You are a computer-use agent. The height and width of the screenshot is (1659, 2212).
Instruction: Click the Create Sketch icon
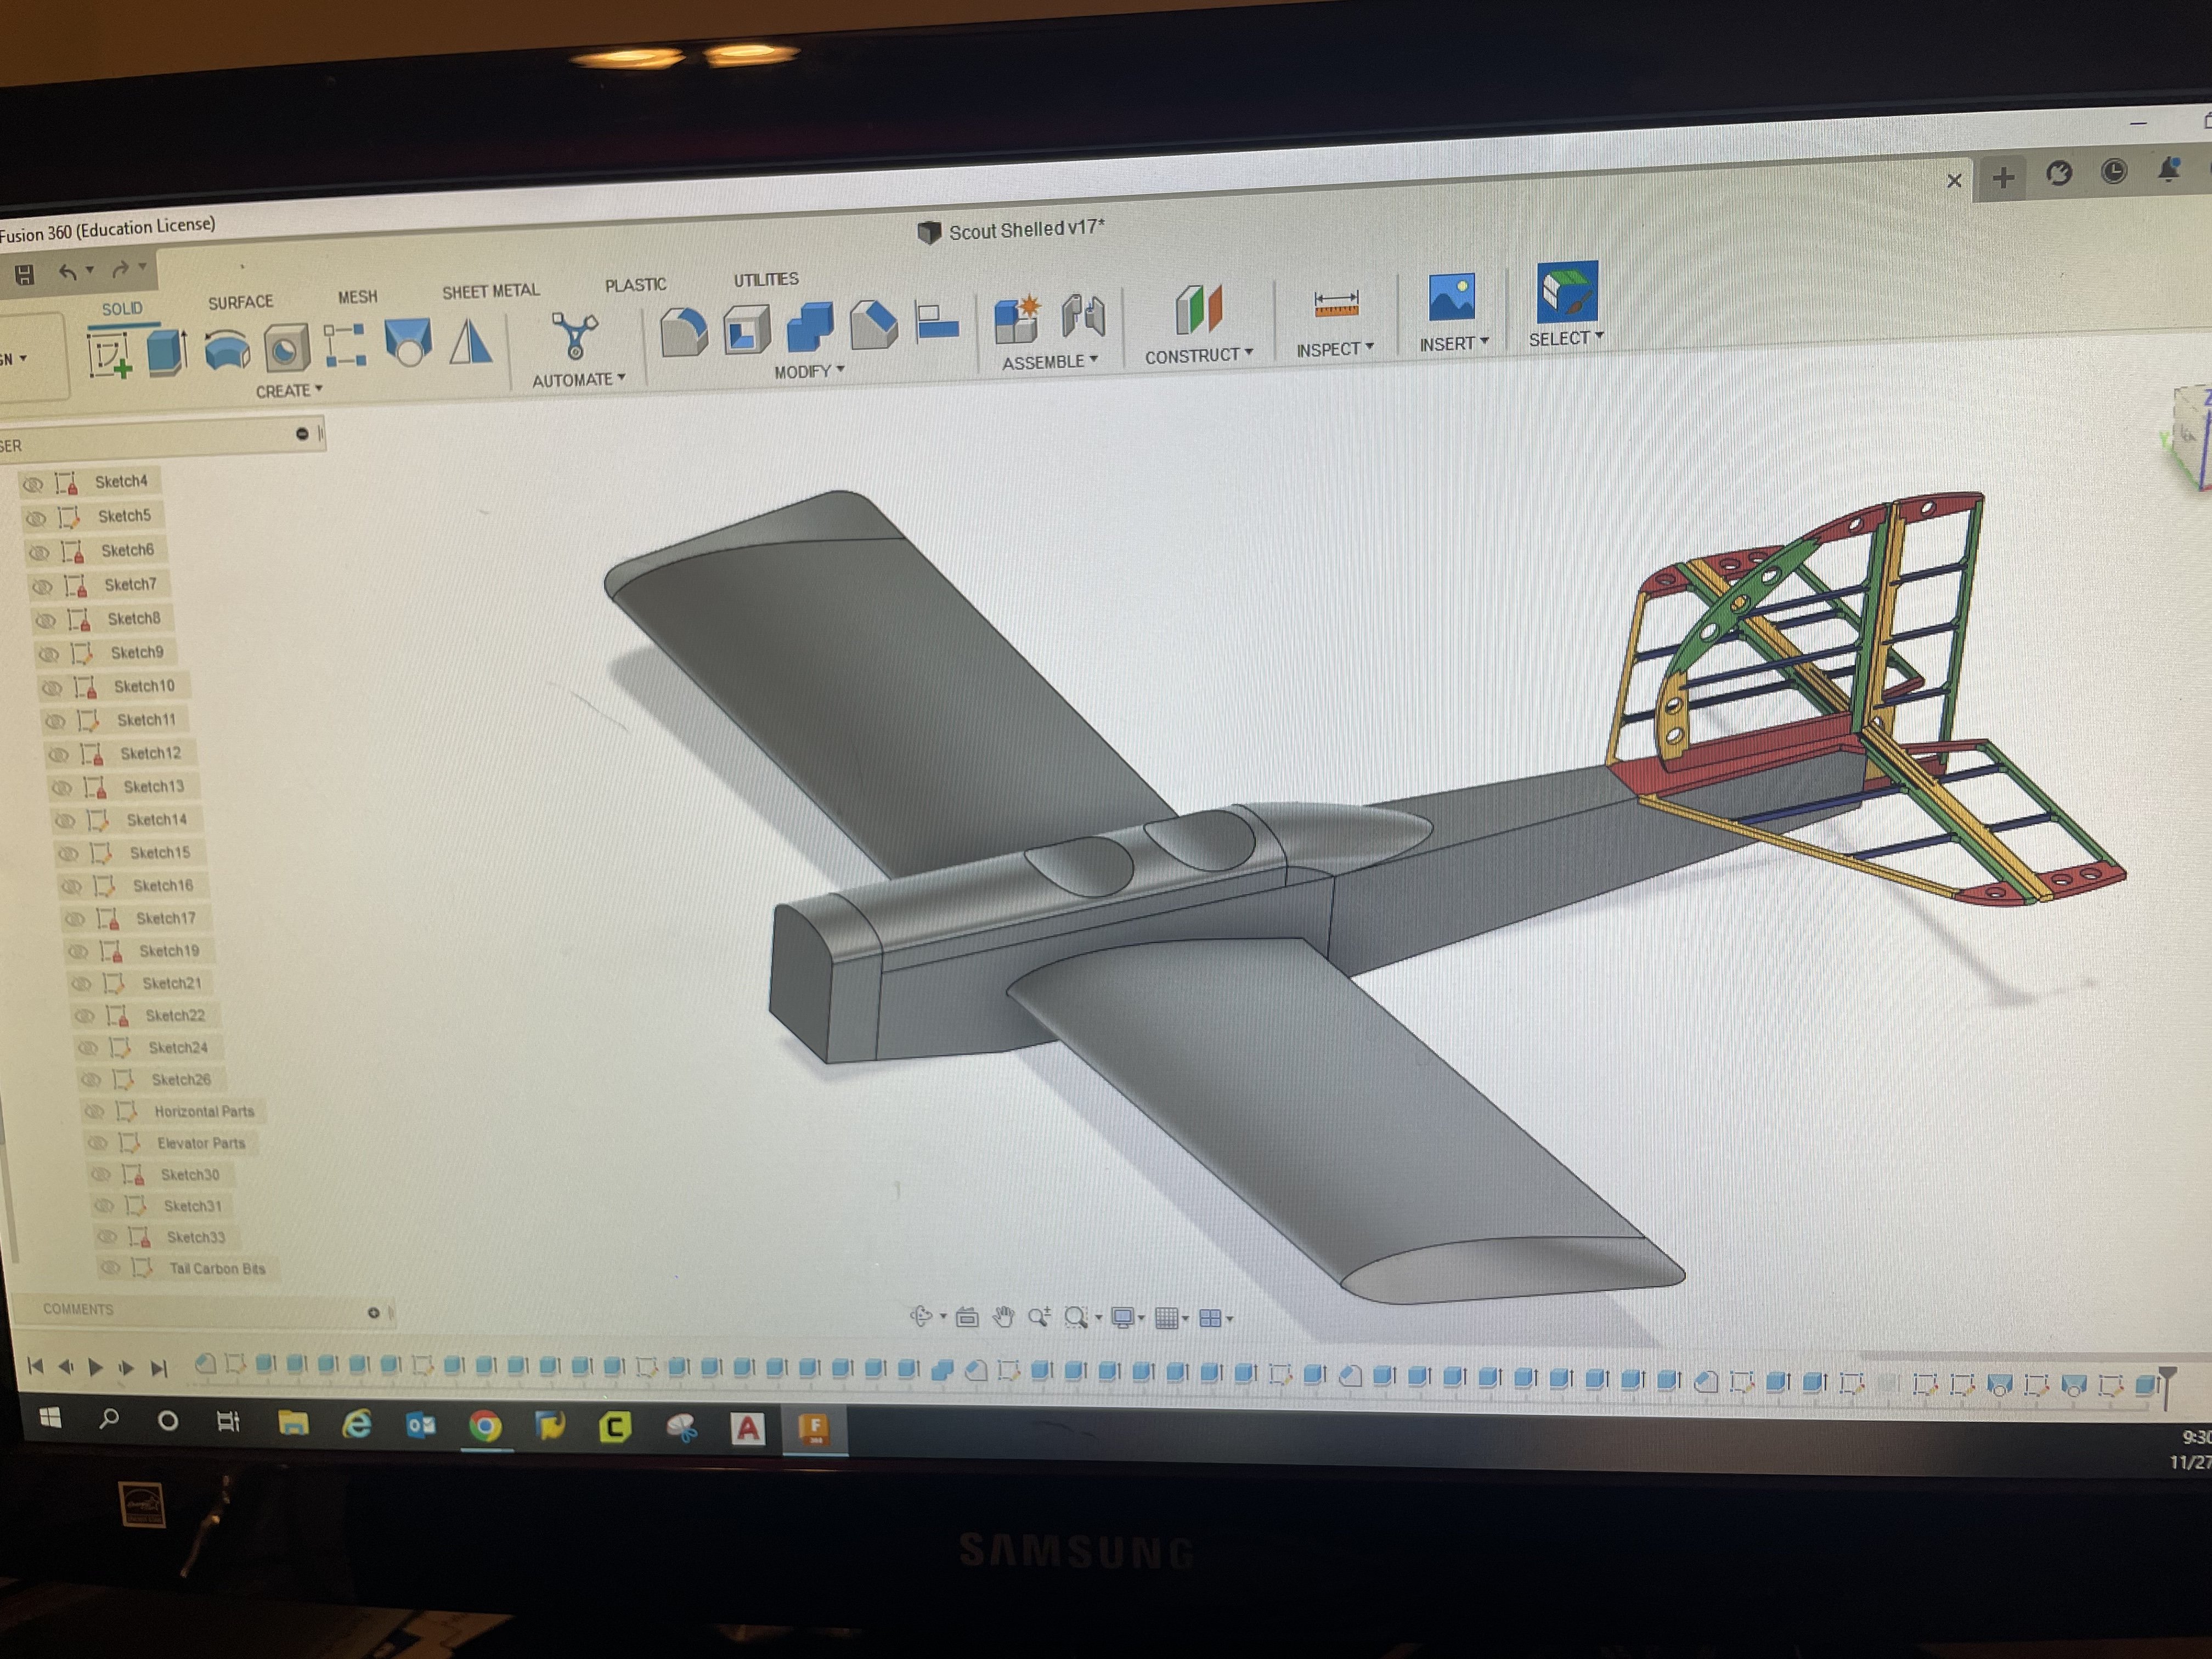click(x=108, y=355)
